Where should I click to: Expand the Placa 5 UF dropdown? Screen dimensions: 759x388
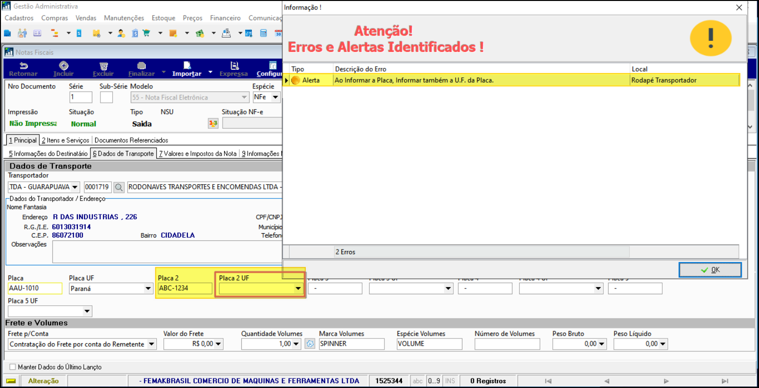(x=87, y=311)
